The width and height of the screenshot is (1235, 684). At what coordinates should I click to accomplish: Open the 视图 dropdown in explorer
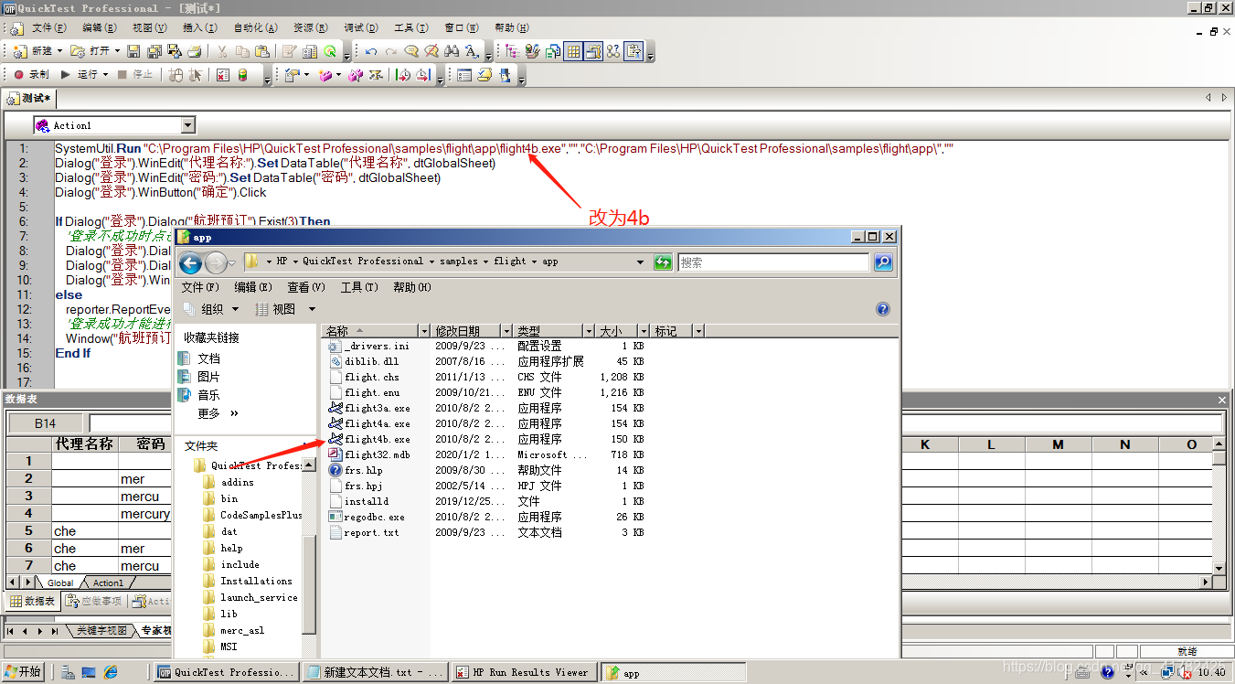tap(286, 309)
